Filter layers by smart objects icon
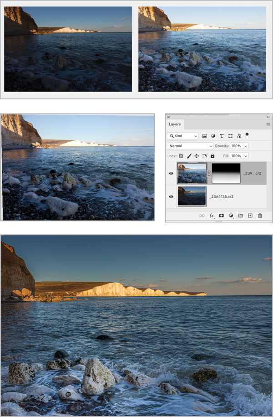 coord(239,136)
